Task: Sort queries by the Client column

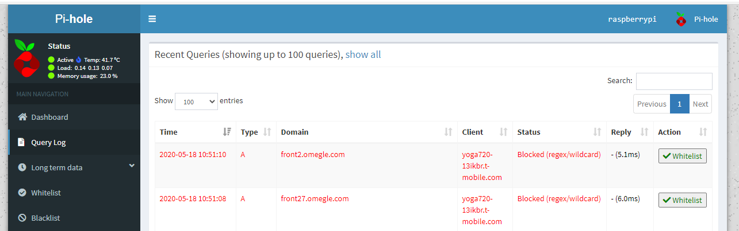Action: click(485, 132)
